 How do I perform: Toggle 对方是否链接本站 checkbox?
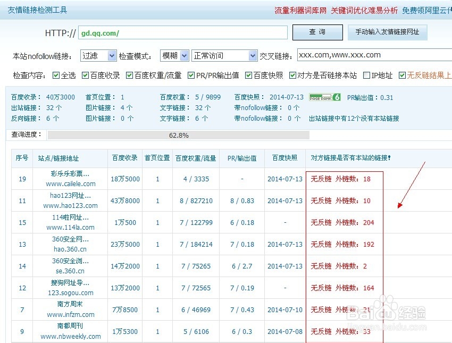click(x=292, y=75)
